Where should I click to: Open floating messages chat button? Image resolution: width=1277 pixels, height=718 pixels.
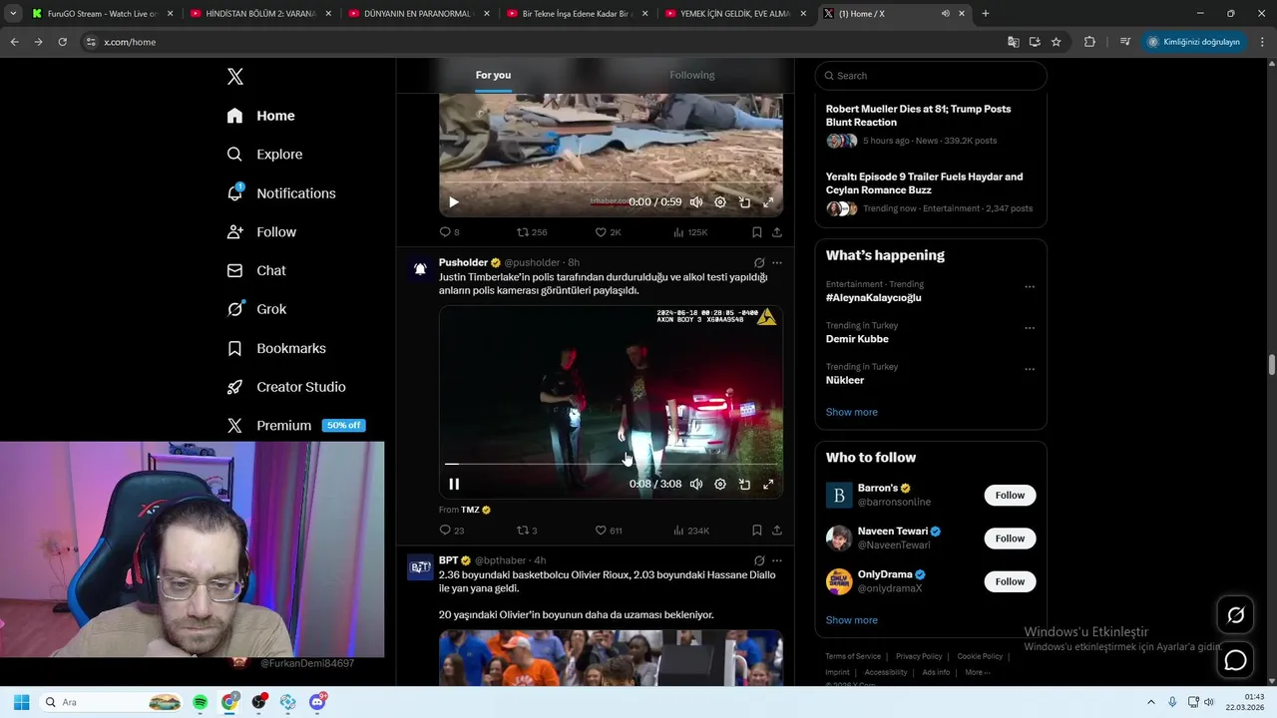click(1235, 660)
